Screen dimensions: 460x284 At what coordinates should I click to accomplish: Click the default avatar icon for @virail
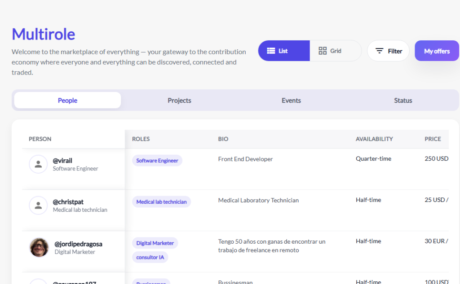tap(38, 164)
